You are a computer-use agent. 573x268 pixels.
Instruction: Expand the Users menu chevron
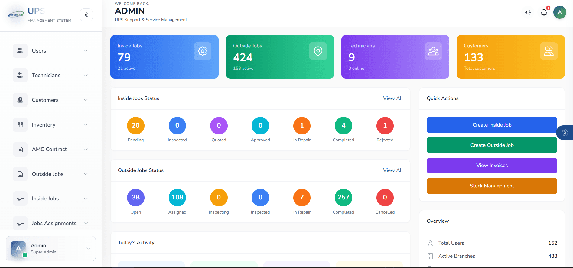click(x=86, y=51)
